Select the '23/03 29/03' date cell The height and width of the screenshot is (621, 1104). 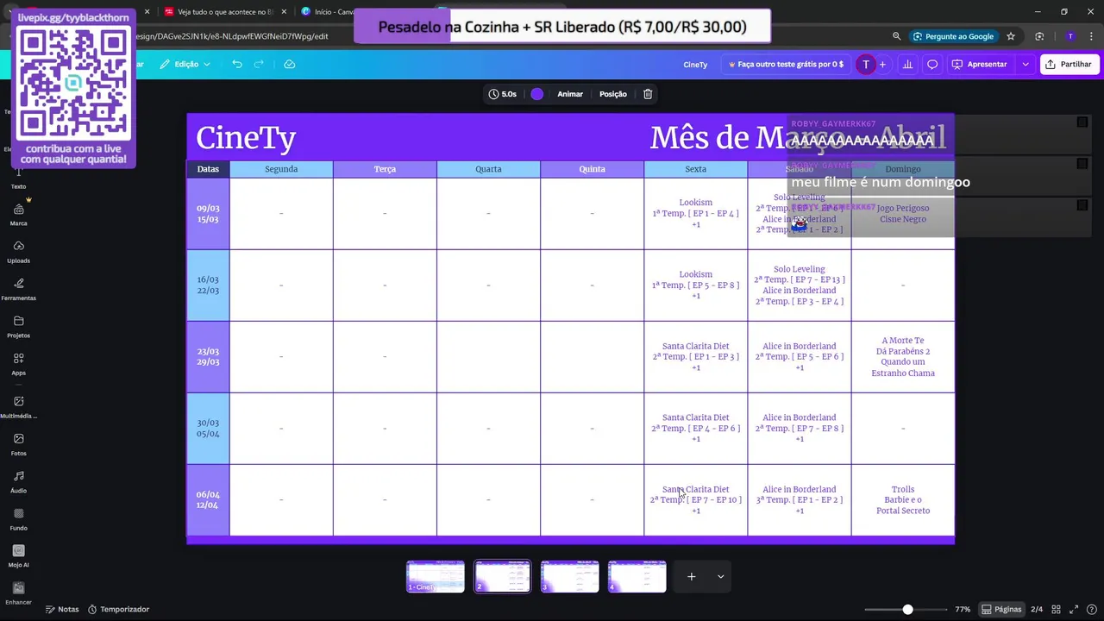click(x=208, y=357)
